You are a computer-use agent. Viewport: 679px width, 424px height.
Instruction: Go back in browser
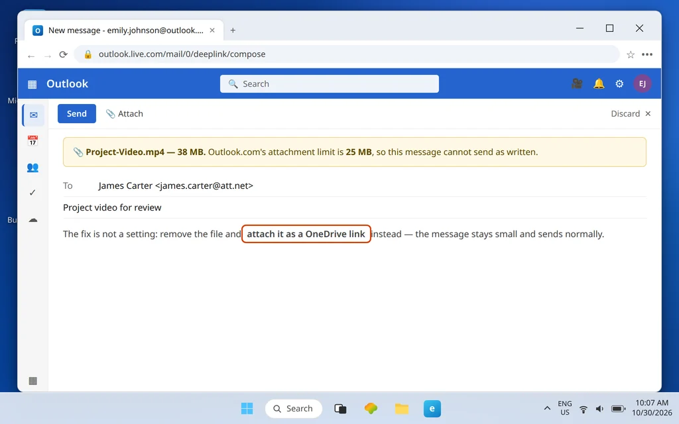[31, 55]
